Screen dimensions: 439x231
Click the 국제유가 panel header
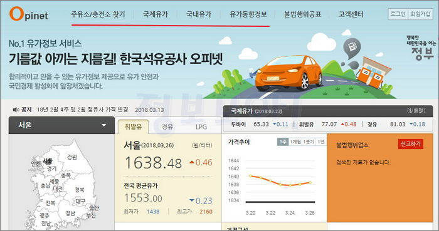328,111
